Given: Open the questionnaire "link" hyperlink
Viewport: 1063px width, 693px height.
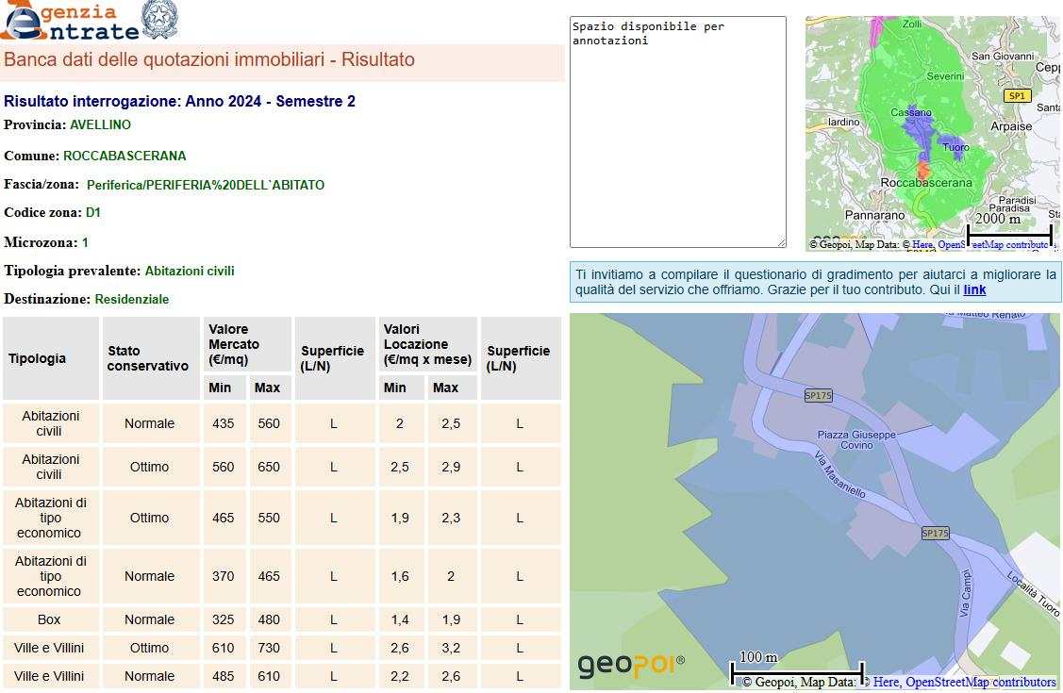Looking at the screenshot, I should pyautogui.click(x=974, y=290).
